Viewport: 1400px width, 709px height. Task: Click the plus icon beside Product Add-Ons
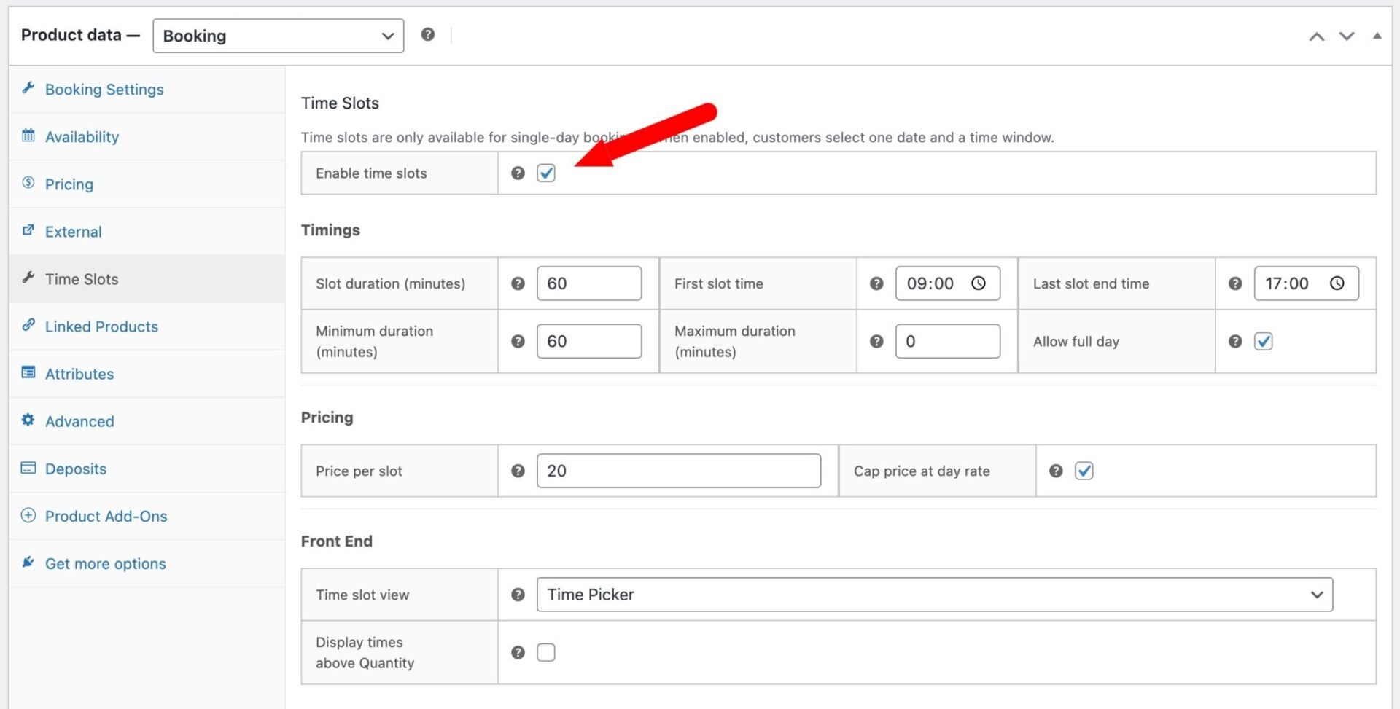28,515
